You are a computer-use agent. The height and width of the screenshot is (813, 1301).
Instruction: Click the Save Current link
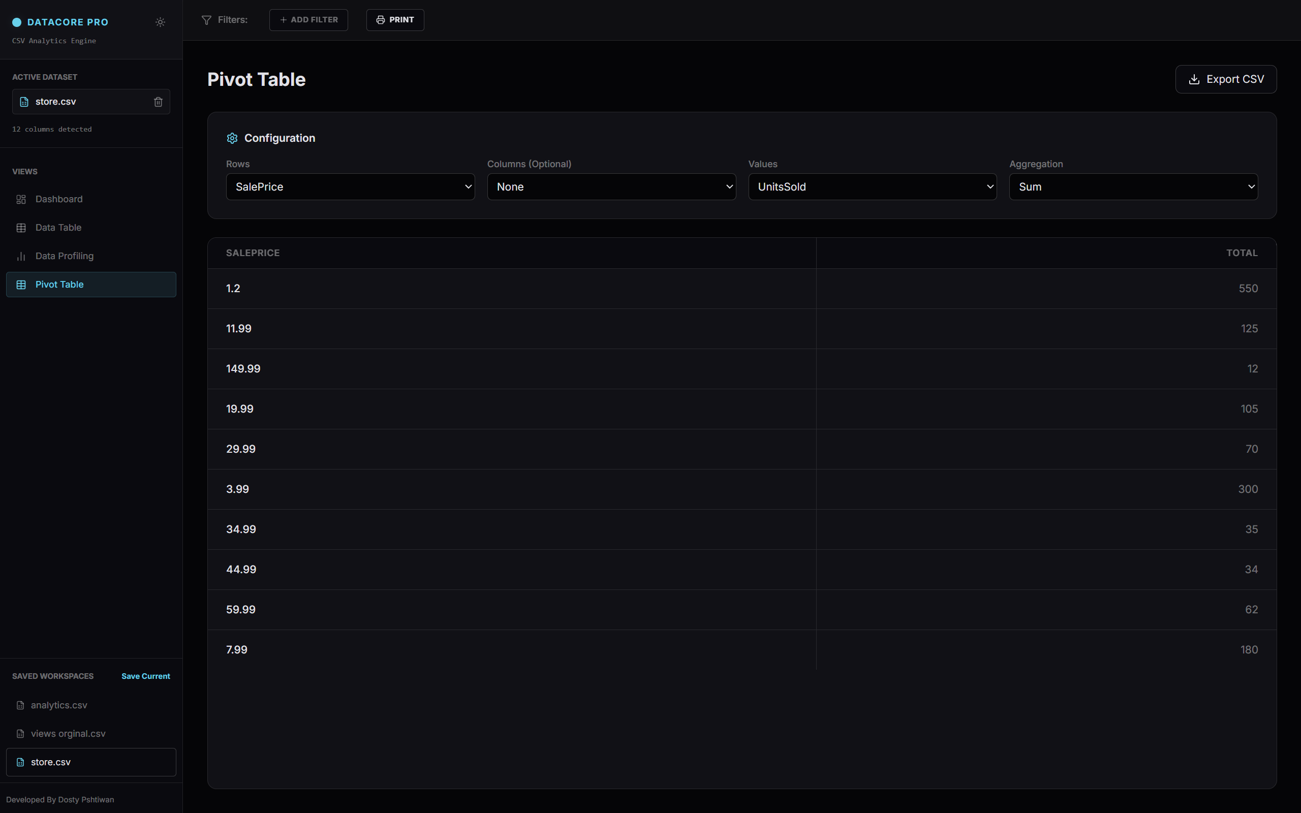pos(146,676)
